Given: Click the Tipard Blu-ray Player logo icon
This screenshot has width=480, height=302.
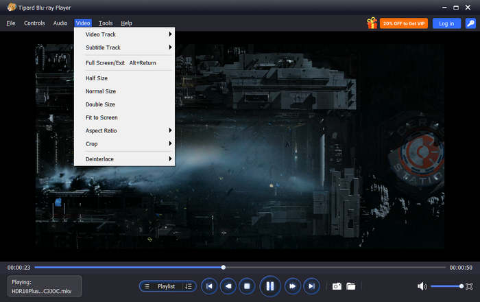Looking at the screenshot, I should pos(12,7).
